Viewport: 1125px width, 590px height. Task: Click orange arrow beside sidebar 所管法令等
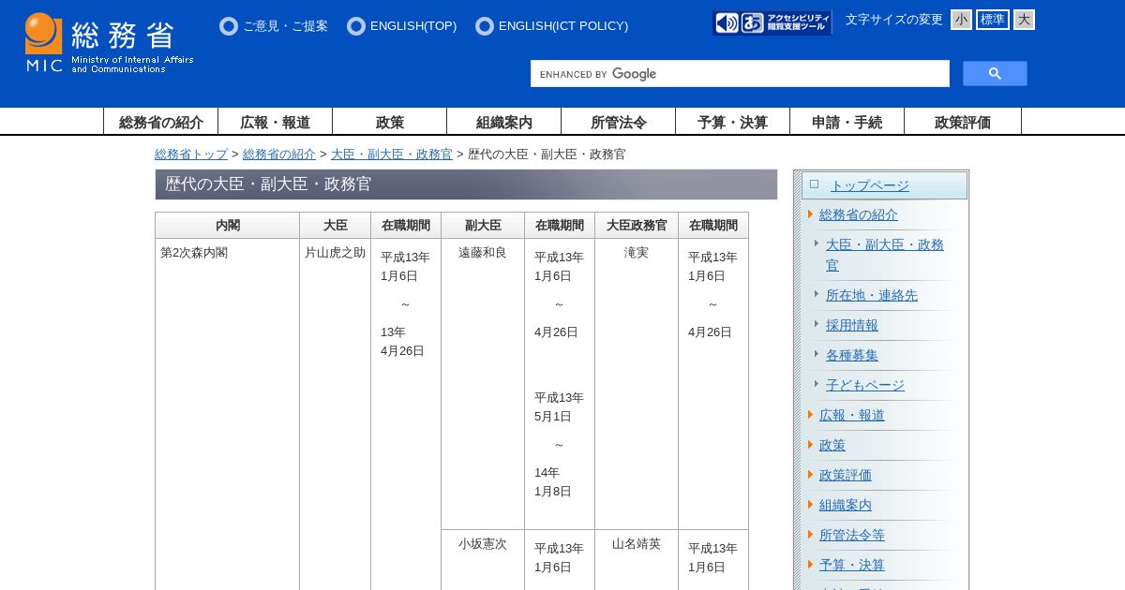point(811,534)
